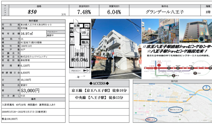212x124 pixels.
Task: Select the 7.48% surface yield cell
Action: click(x=84, y=12)
